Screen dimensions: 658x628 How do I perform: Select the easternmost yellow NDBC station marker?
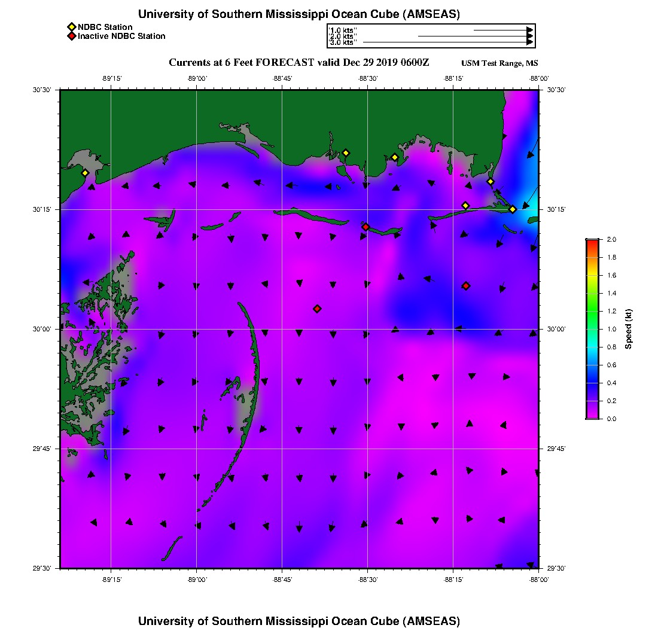tap(513, 209)
